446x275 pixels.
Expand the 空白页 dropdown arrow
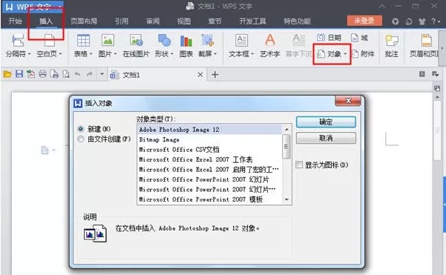pyautogui.click(x=60, y=53)
